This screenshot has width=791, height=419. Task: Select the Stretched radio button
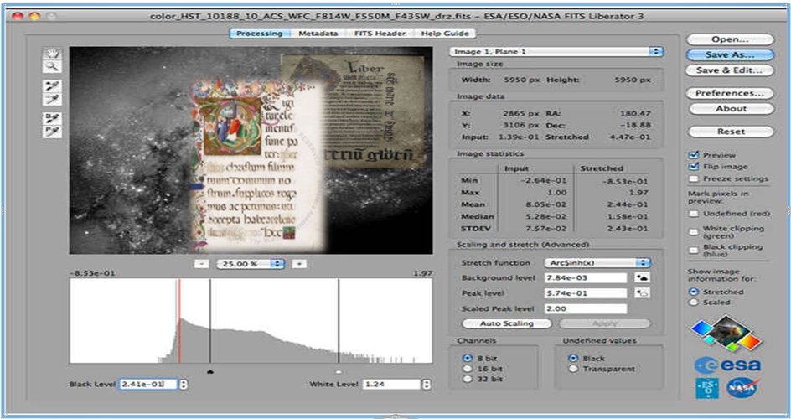[x=694, y=292]
